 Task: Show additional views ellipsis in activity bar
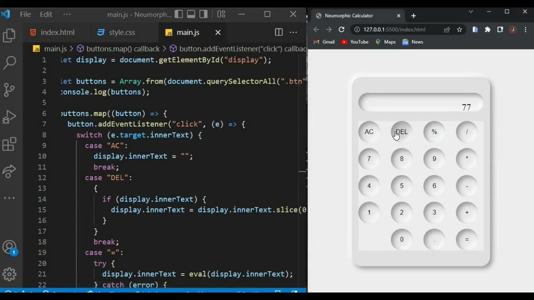9,198
